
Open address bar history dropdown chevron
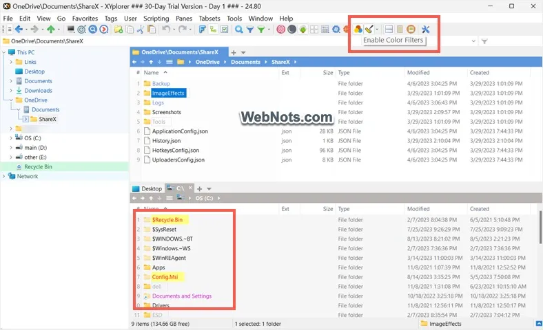pos(473,41)
